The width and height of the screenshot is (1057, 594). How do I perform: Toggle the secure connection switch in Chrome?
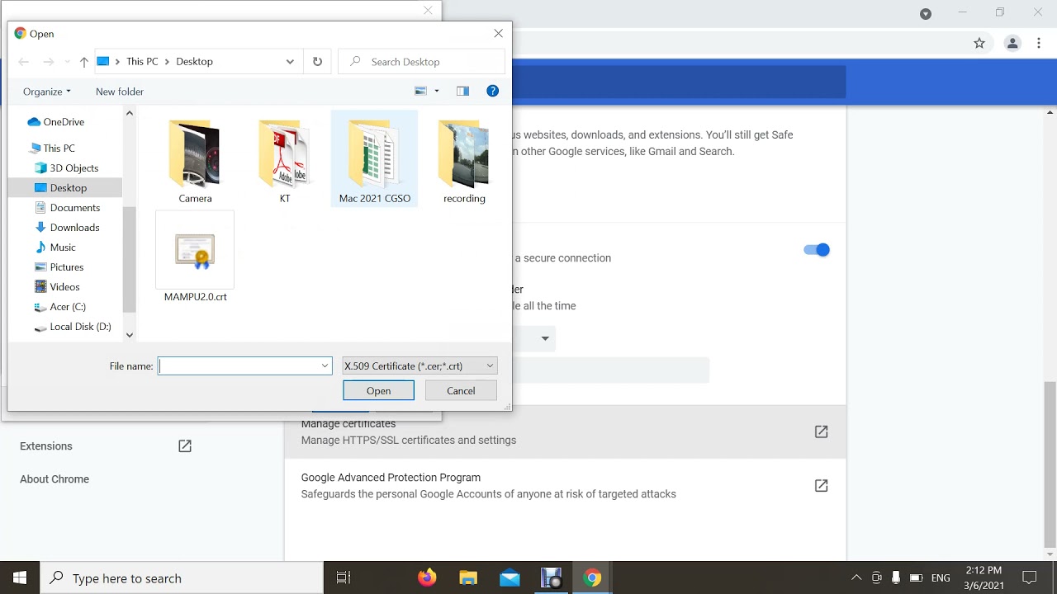pyautogui.click(x=817, y=250)
